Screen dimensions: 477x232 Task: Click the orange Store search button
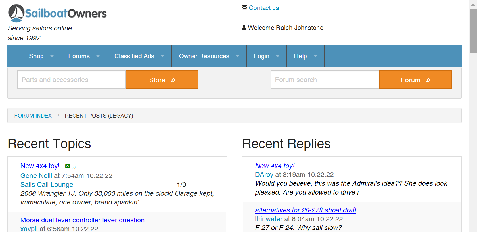(x=162, y=80)
